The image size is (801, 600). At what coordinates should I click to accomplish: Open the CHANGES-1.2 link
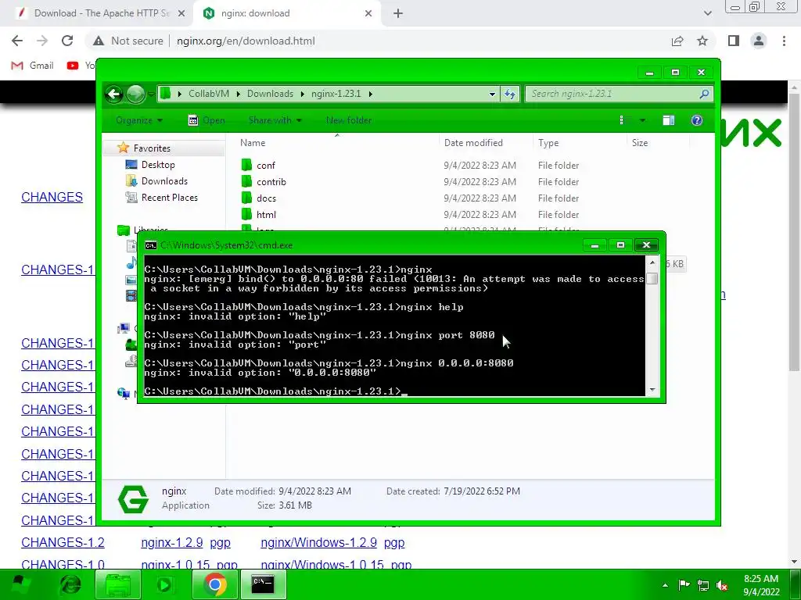click(x=63, y=542)
